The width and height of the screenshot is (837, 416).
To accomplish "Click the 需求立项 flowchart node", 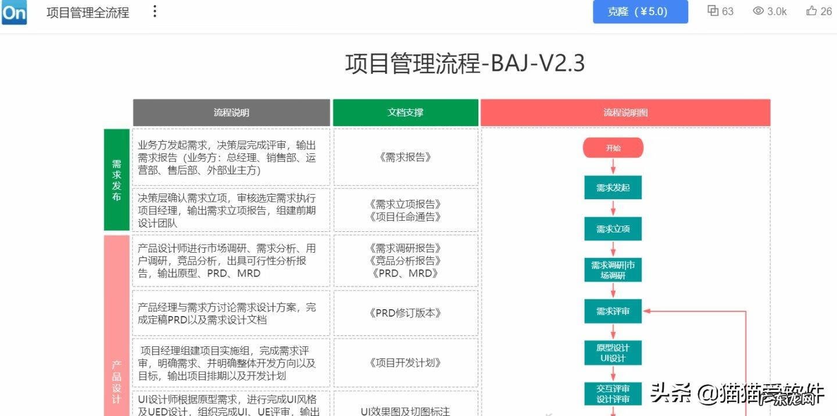I will (613, 229).
